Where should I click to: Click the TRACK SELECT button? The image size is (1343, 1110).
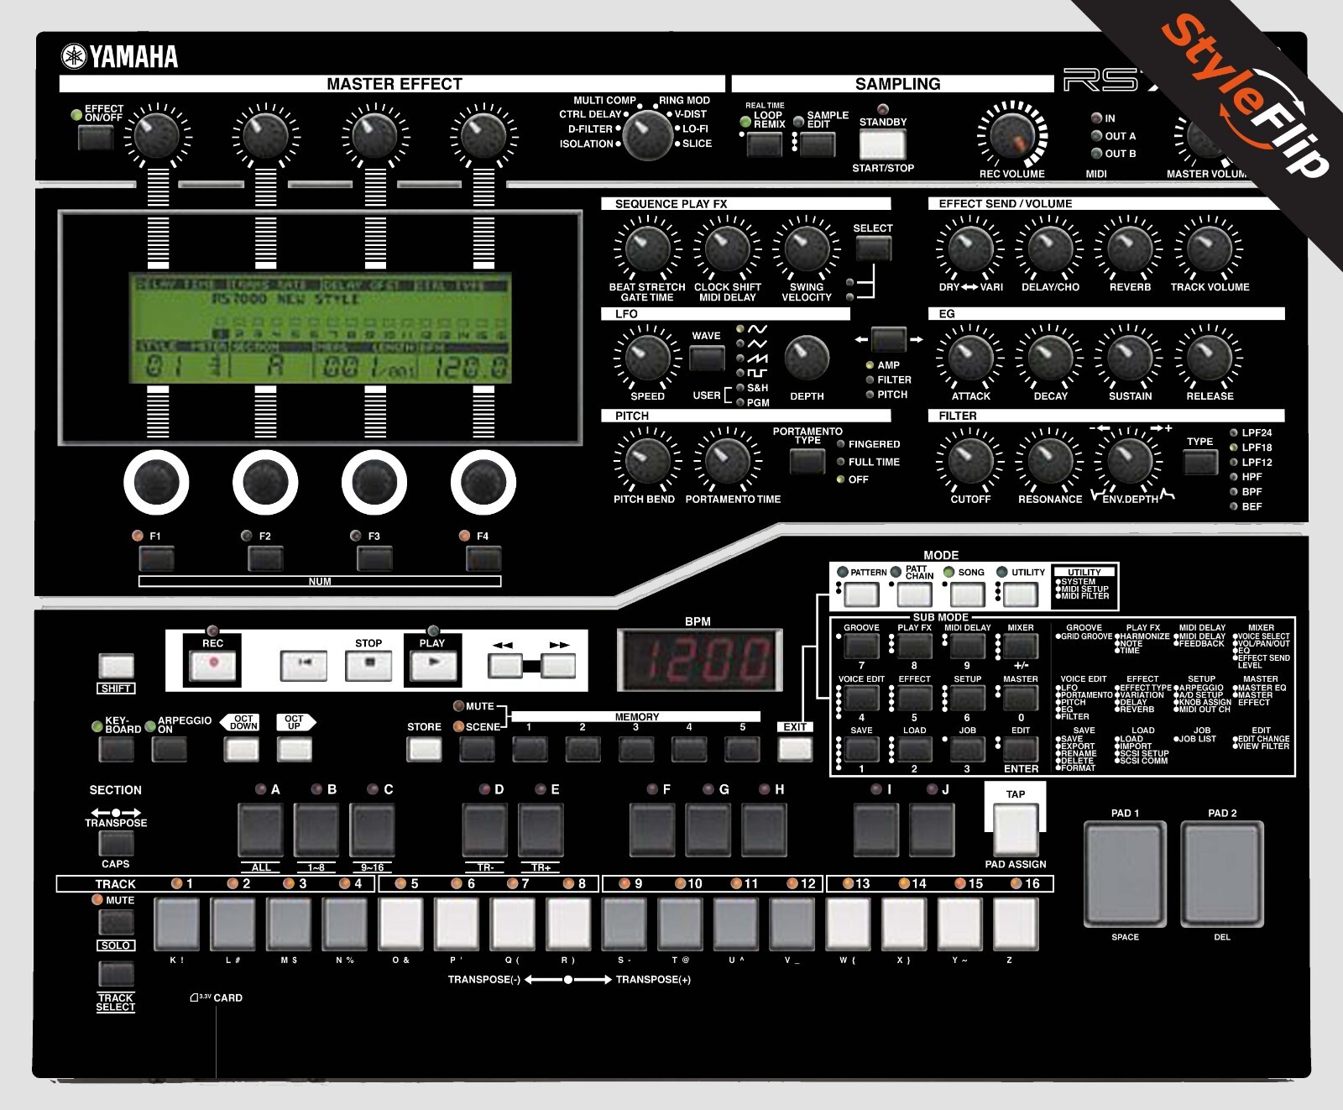click(x=117, y=974)
